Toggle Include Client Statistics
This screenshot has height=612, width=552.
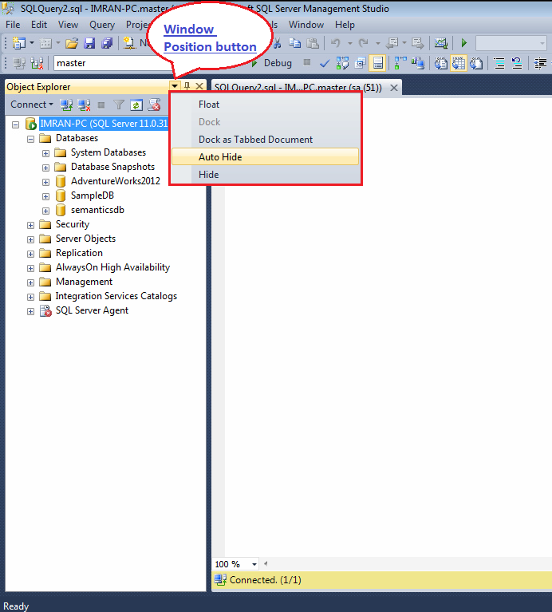pyautogui.click(x=418, y=63)
